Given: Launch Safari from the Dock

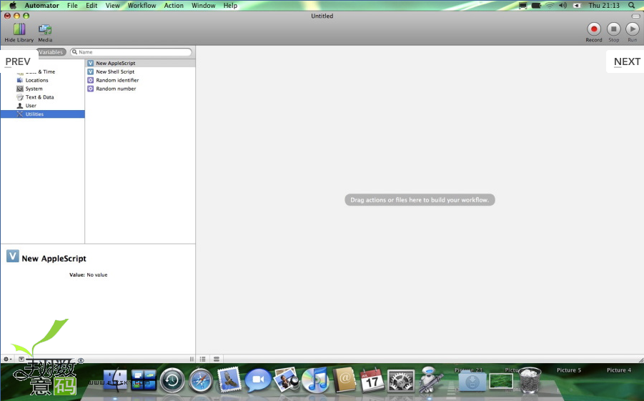Looking at the screenshot, I should 200,380.
